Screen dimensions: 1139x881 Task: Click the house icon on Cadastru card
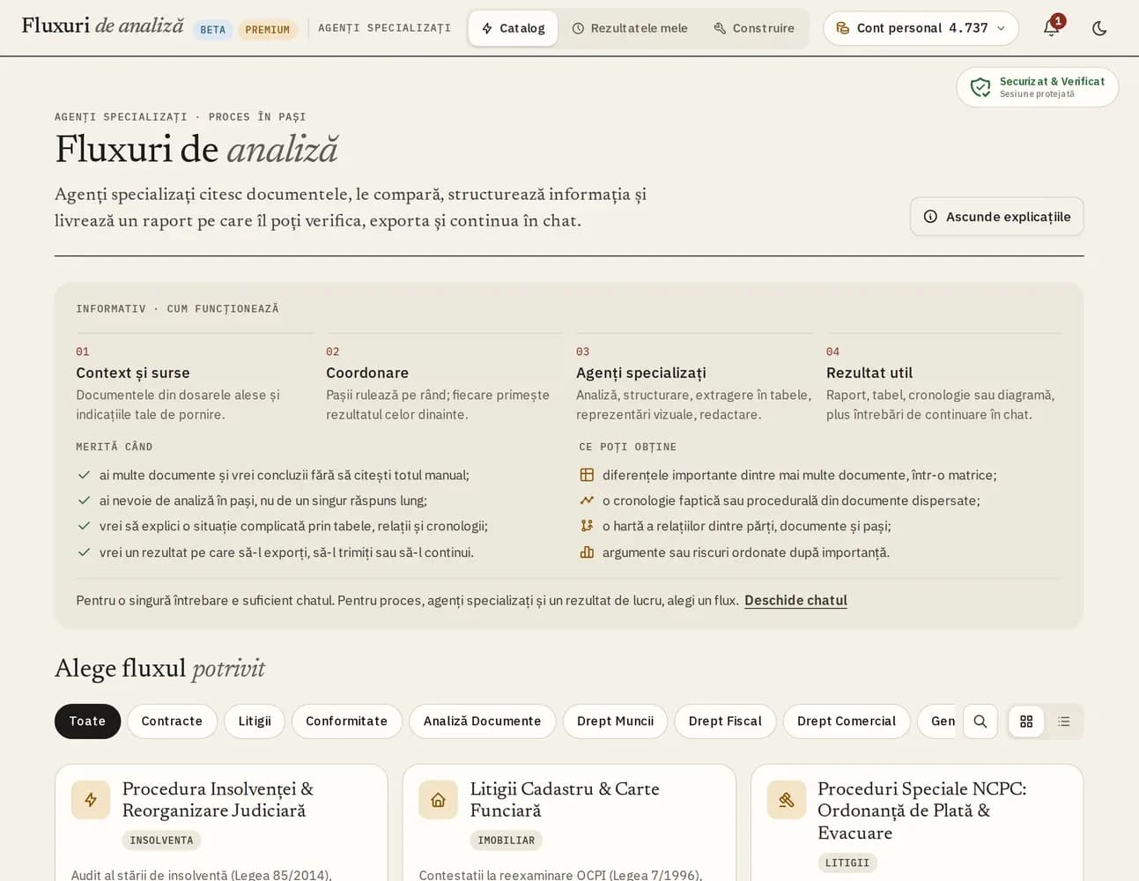pos(438,800)
